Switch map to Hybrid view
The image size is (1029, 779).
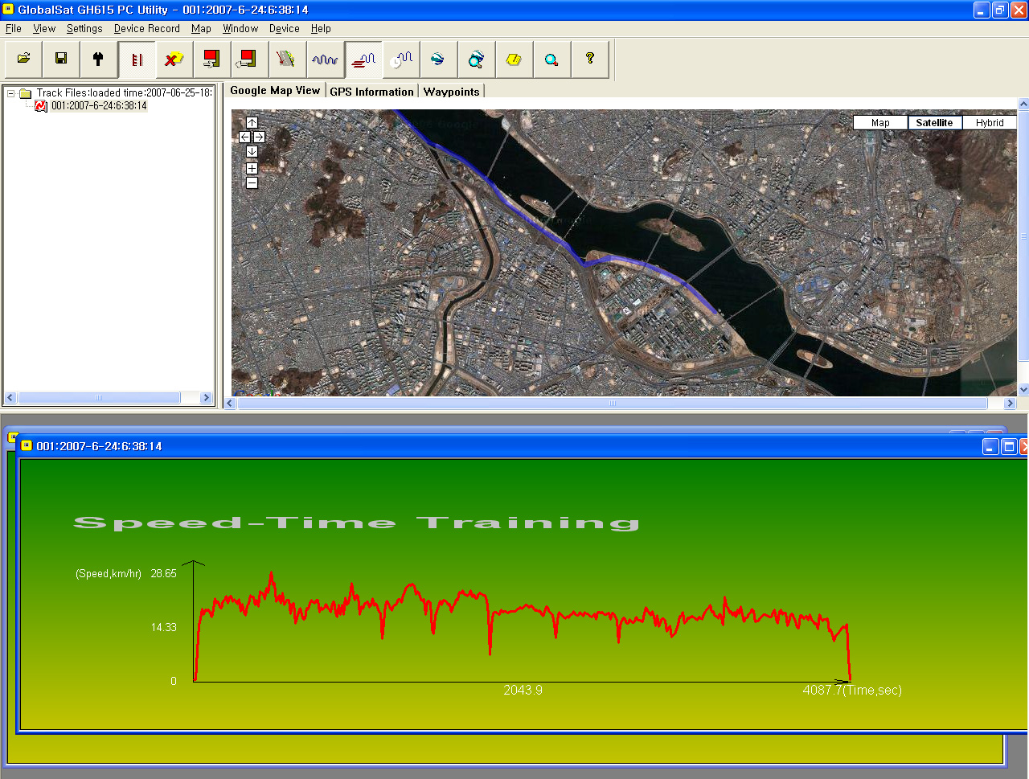[x=989, y=123]
